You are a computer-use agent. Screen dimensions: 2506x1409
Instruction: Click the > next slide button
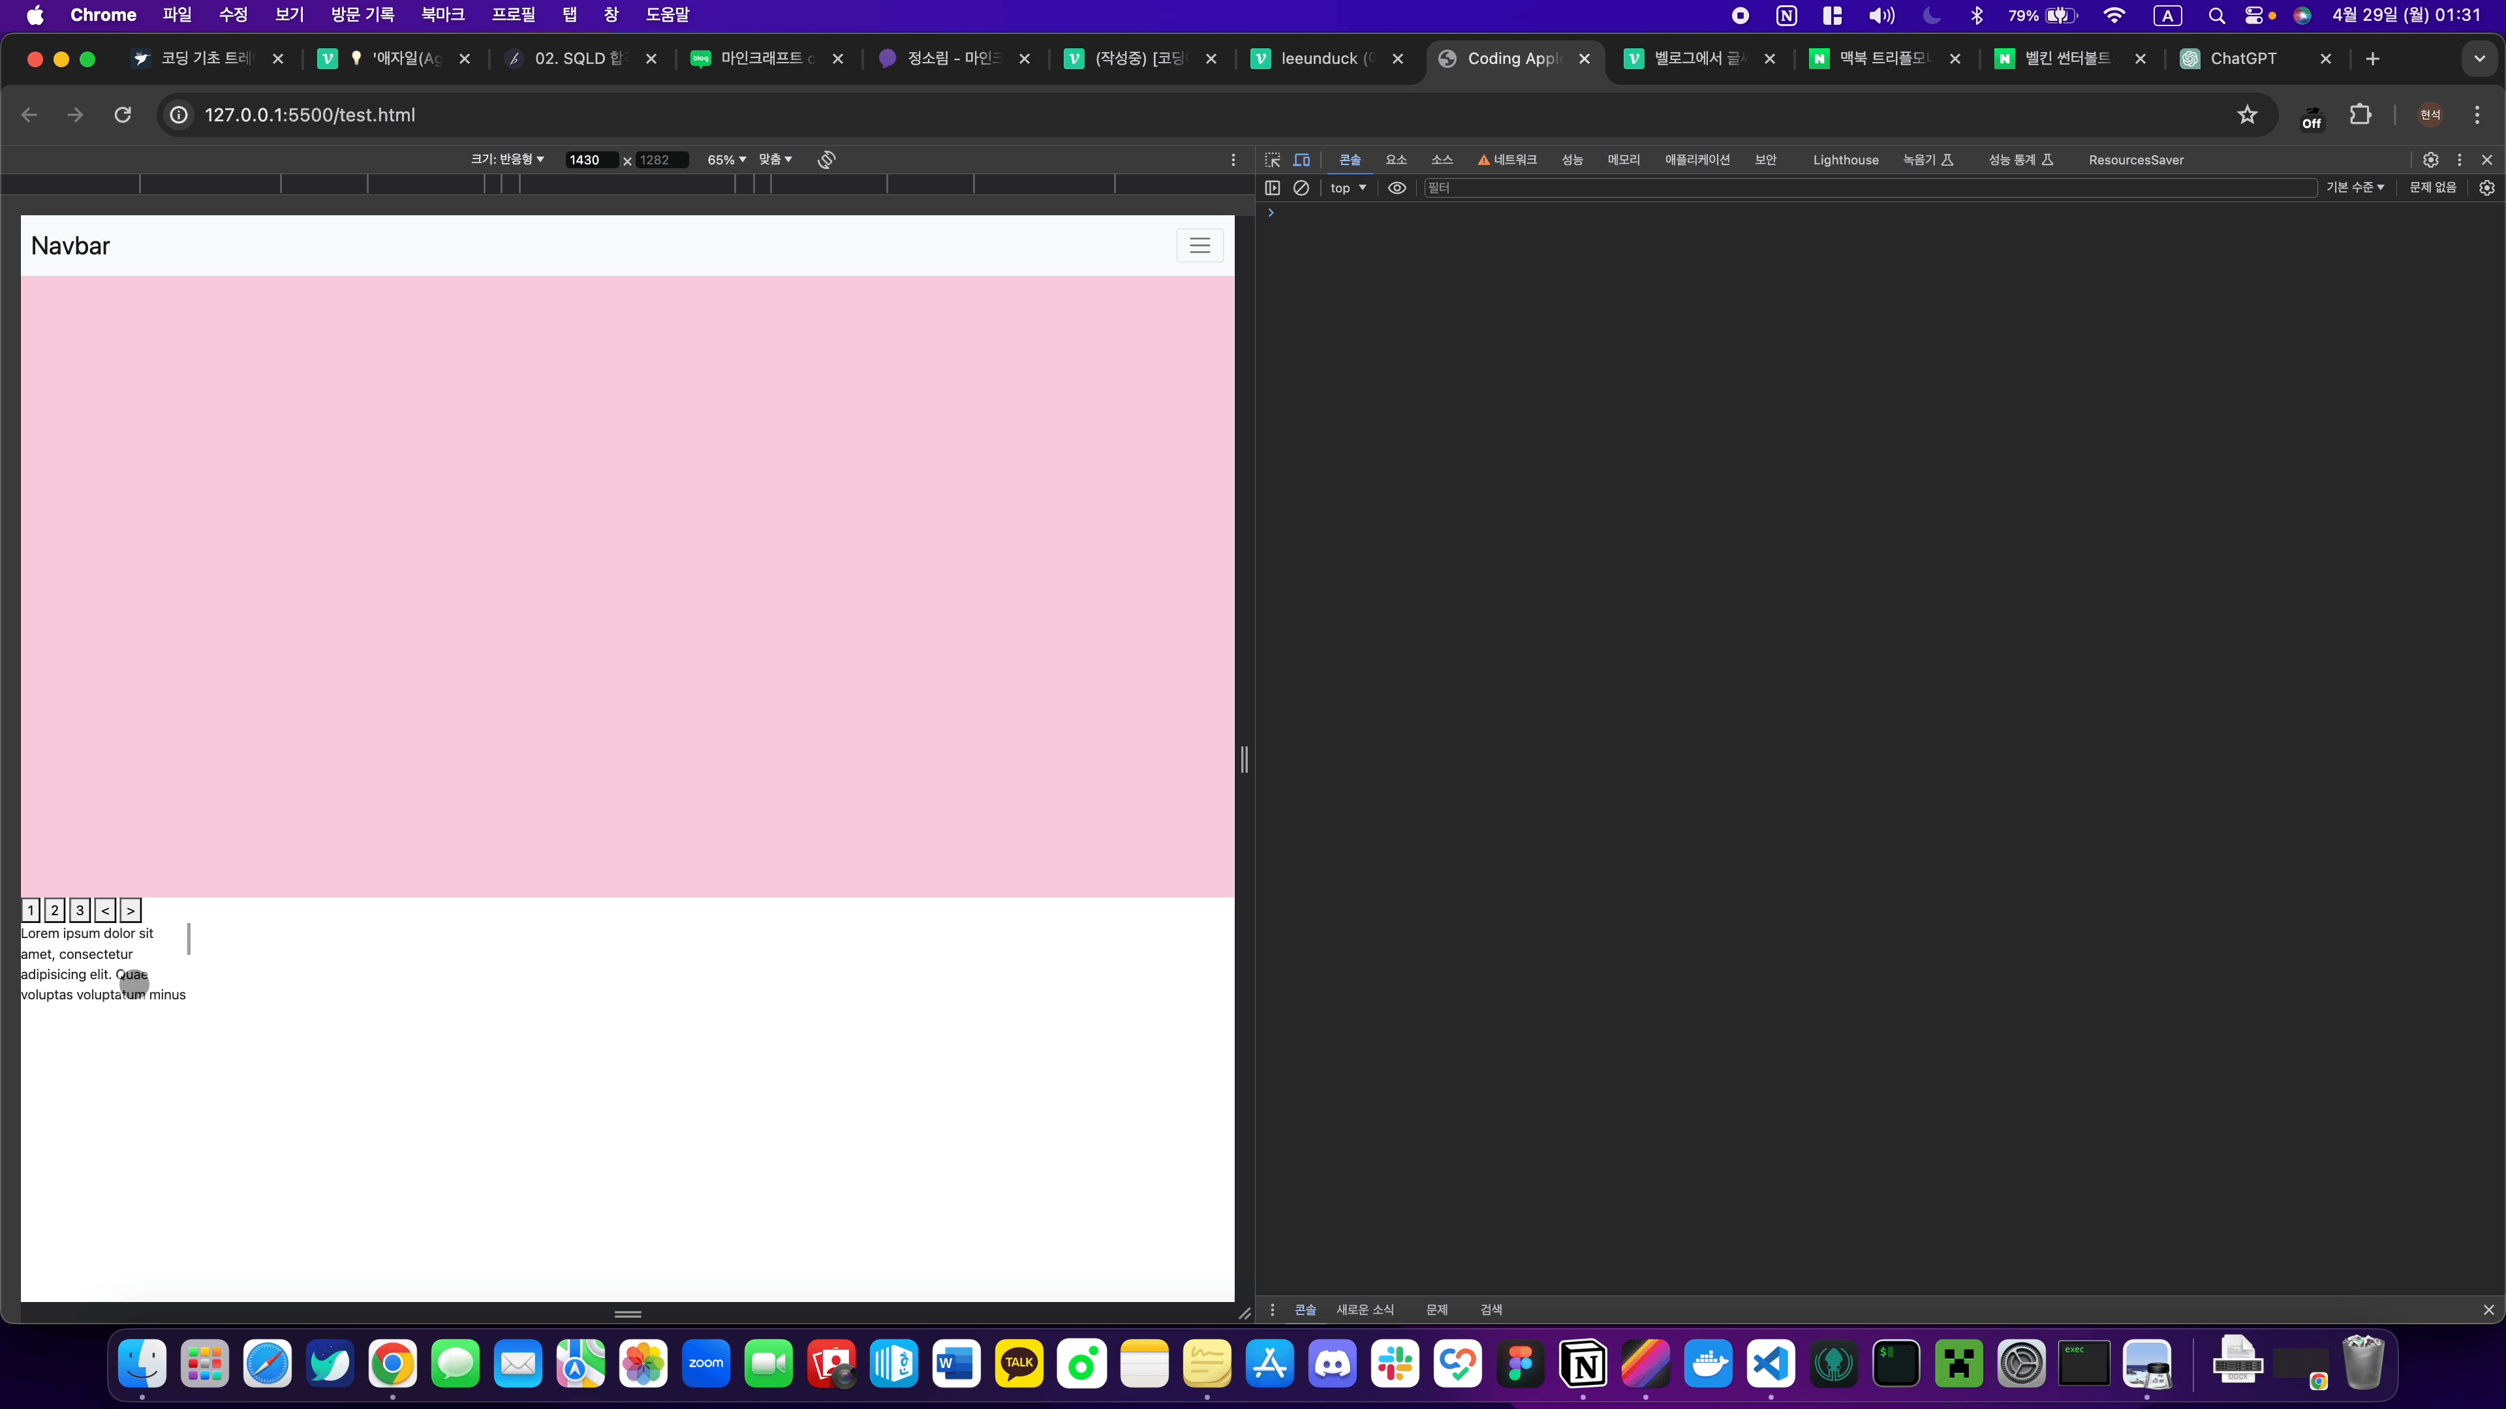tap(131, 910)
